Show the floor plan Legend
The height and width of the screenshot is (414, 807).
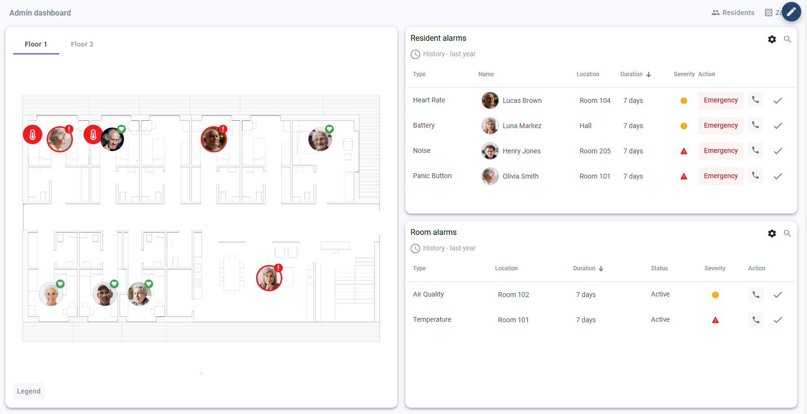point(29,391)
